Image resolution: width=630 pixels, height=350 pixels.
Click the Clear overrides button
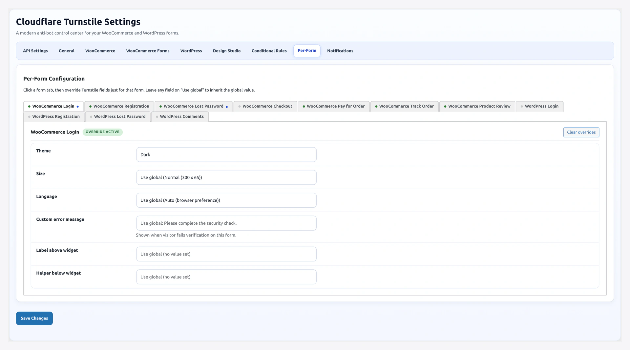pyautogui.click(x=581, y=132)
